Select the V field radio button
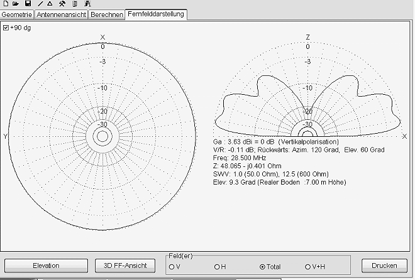Image resolution: width=415 pixels, height=280 pixels. tap(171, 267)
